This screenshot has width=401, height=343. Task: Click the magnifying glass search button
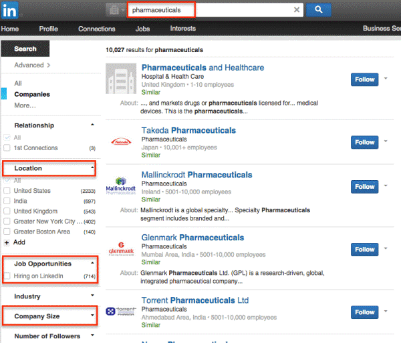tap(319, 10)
